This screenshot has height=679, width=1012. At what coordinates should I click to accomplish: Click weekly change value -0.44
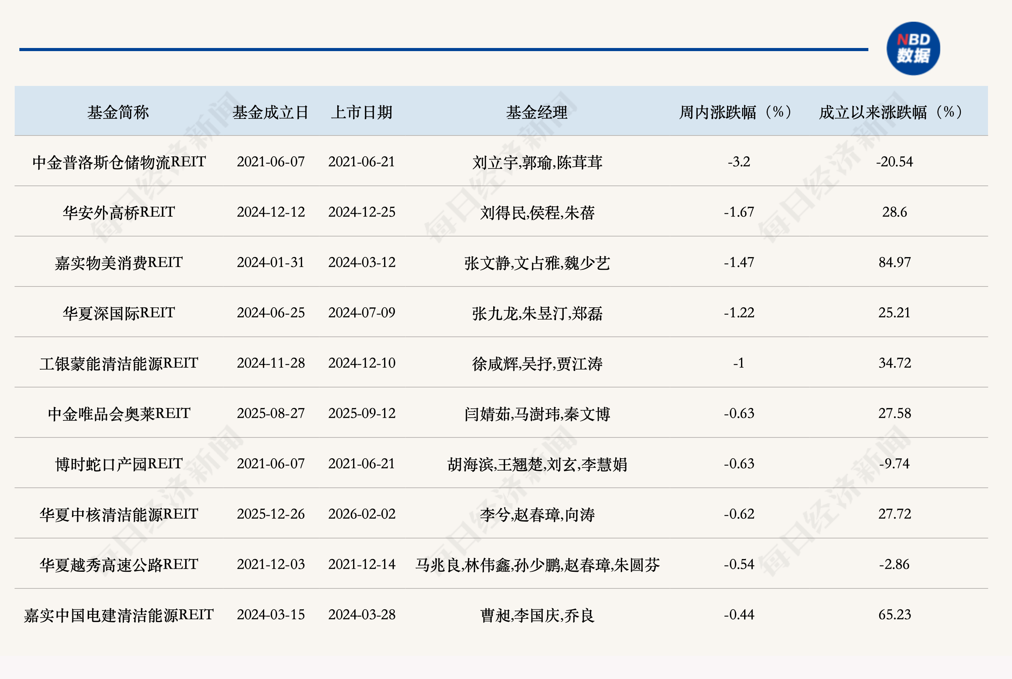[x=739, y=614]
